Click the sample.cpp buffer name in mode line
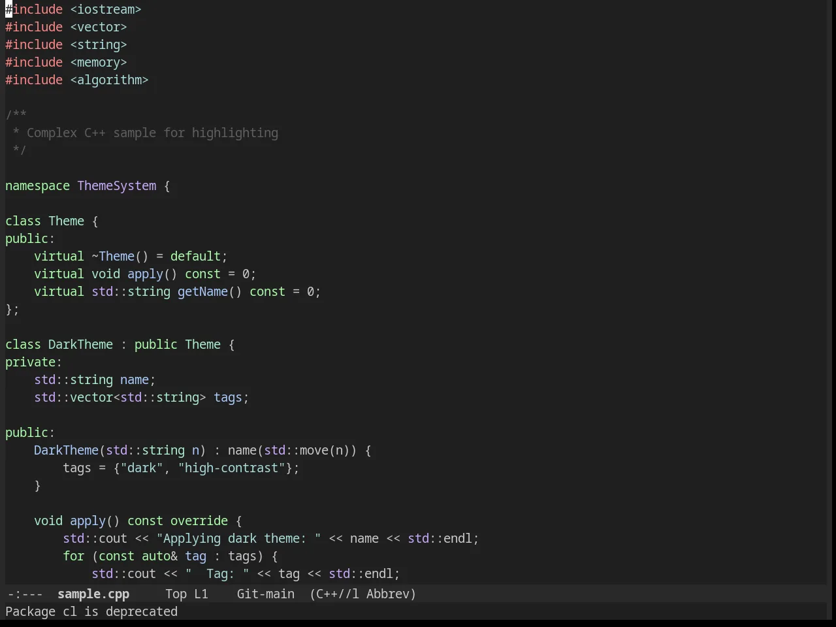The image size is (836, 627). click(93, 594)
